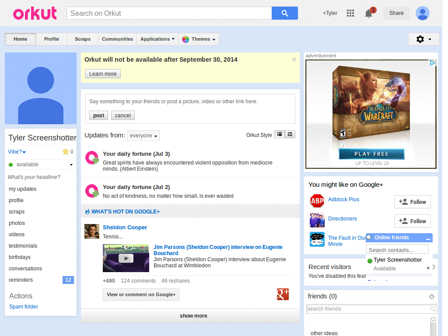The height and width of the screenshot is (336, 448).
Task: Click the Adblock Plus logo icon
Action: point(317,201)
